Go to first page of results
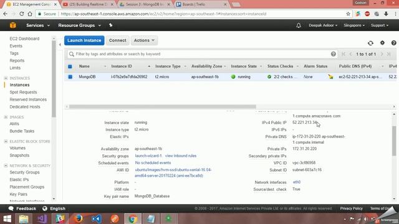Image resolution: width=399 pixels, height=224 pixels. (x=344, y=54)
